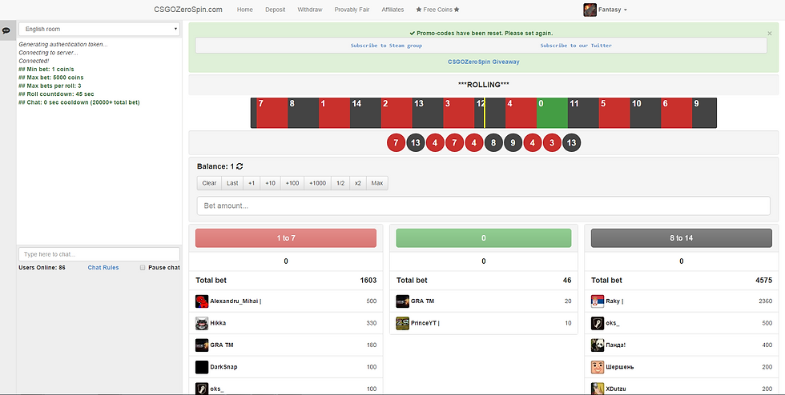Click GRA TM avatar under 1 to 7
This screenshot has width=785, height=395.
point(202,345)
